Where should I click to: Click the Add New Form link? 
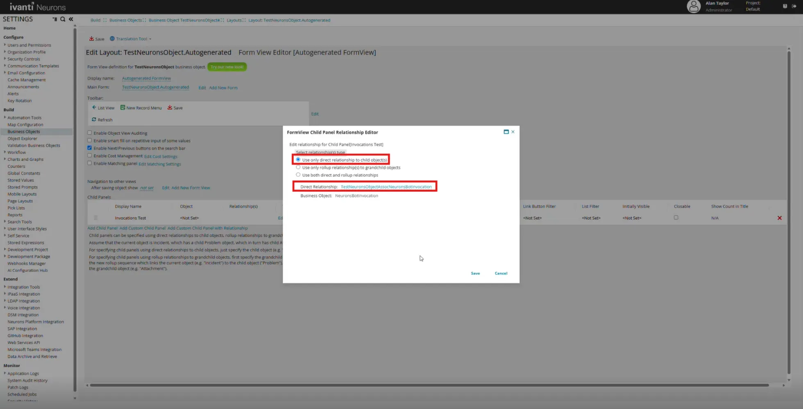[223, 88]
